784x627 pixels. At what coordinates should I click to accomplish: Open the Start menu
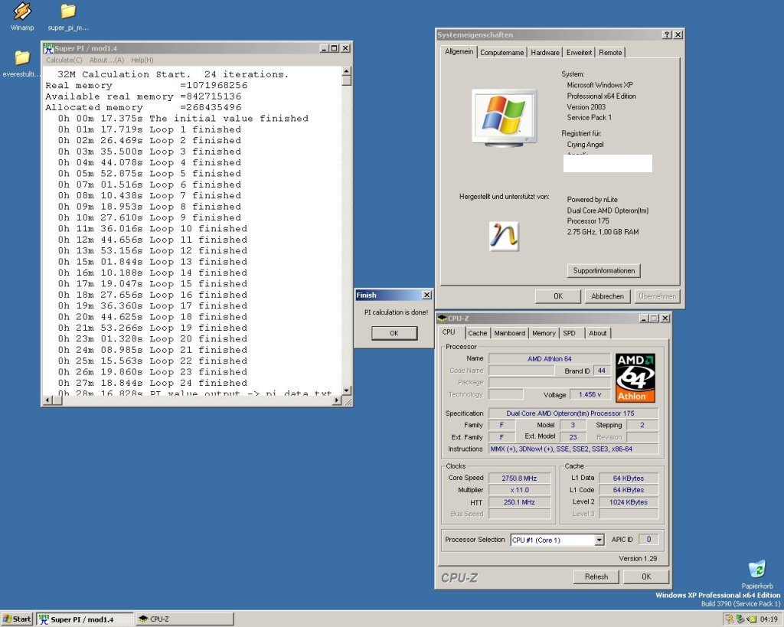coord(17,619)
